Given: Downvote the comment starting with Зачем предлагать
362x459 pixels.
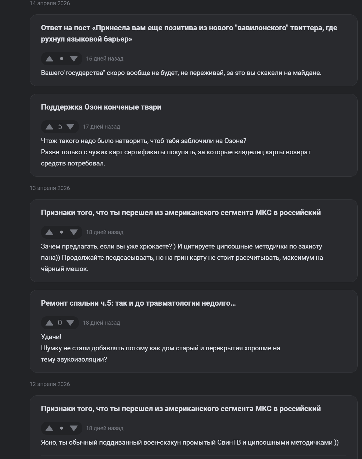Looking at the screenshot, I should [74, 232].
